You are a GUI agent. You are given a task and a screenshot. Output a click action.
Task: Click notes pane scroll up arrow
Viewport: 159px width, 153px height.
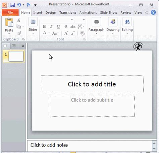tap(154, 143)
